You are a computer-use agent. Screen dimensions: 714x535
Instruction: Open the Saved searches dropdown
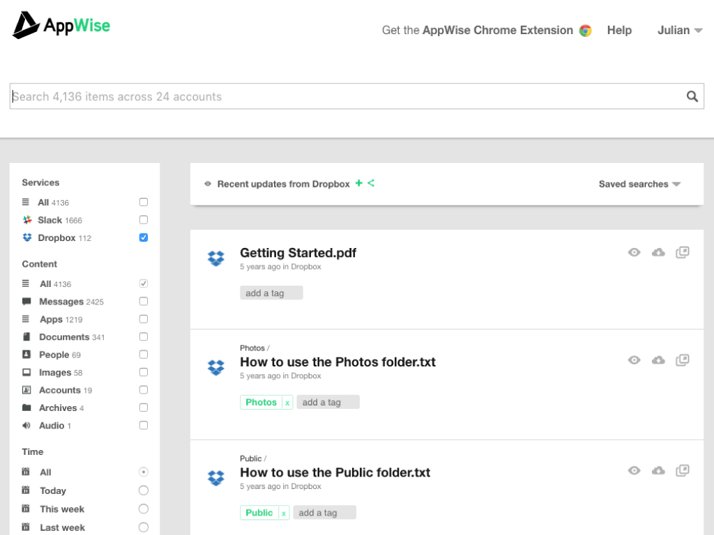tap(639, 184)
